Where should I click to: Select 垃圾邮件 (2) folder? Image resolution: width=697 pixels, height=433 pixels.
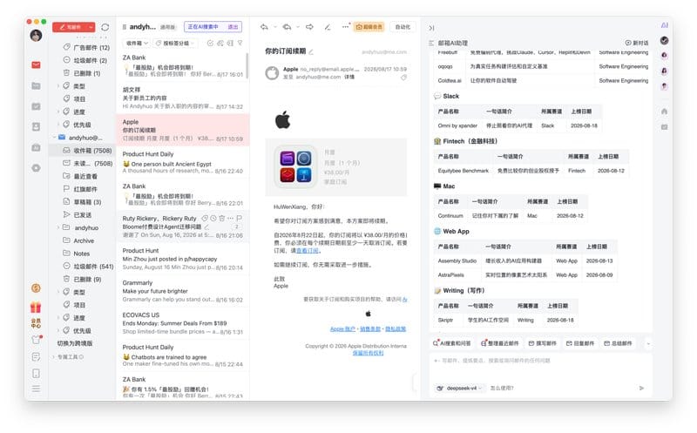point(85,60)
